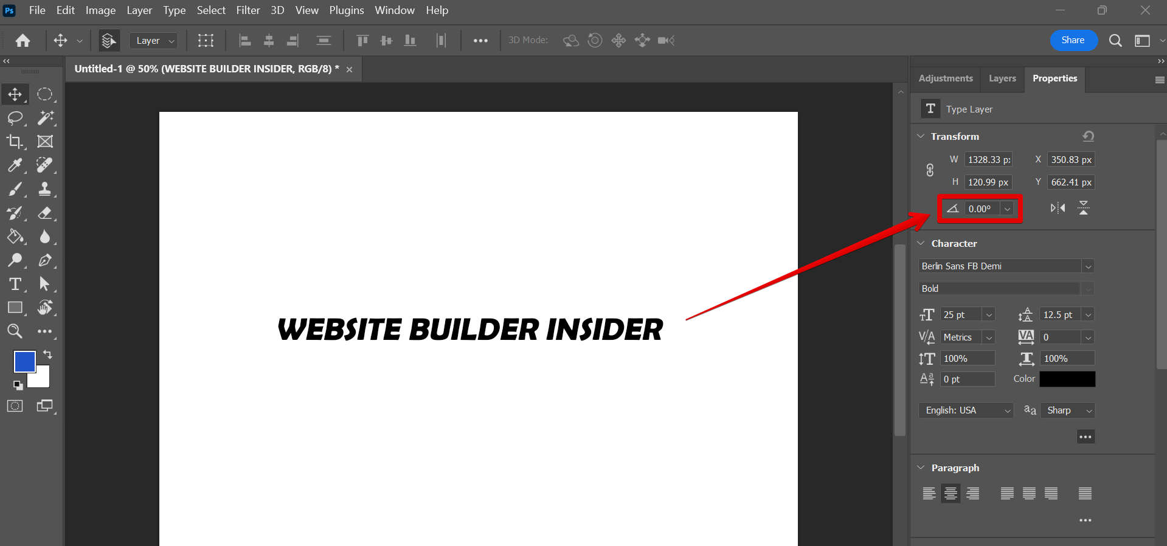Pick the Eraser tool

point(45,213)
